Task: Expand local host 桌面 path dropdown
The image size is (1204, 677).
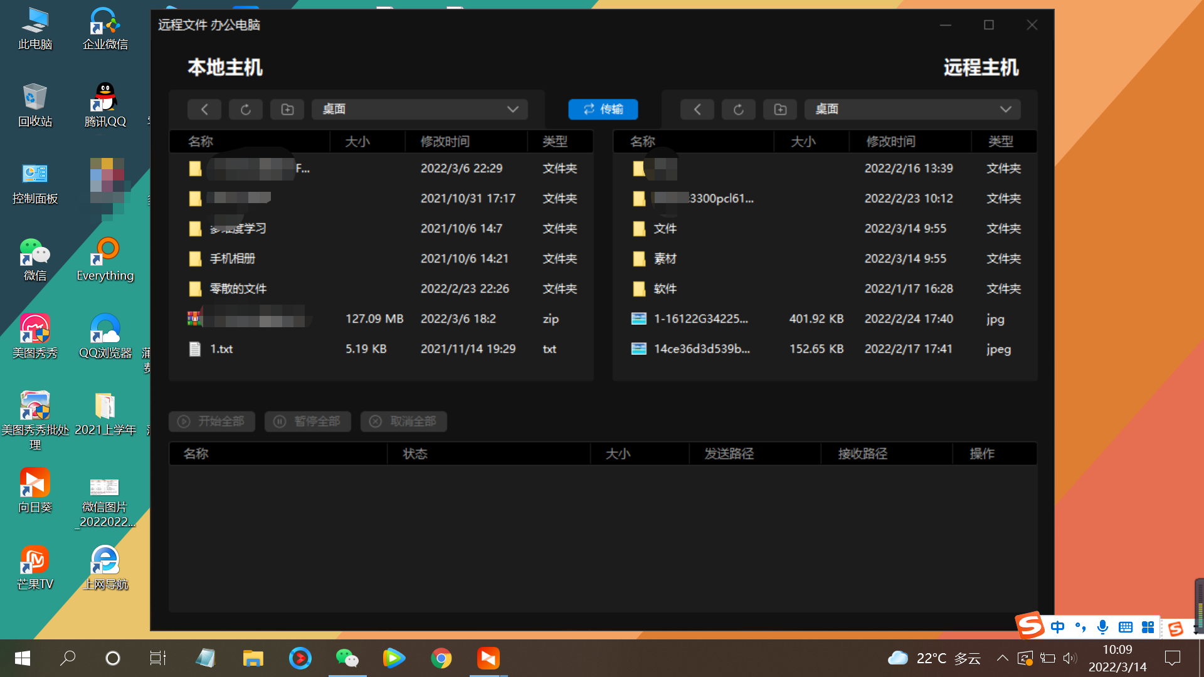Action: [512, 109]
